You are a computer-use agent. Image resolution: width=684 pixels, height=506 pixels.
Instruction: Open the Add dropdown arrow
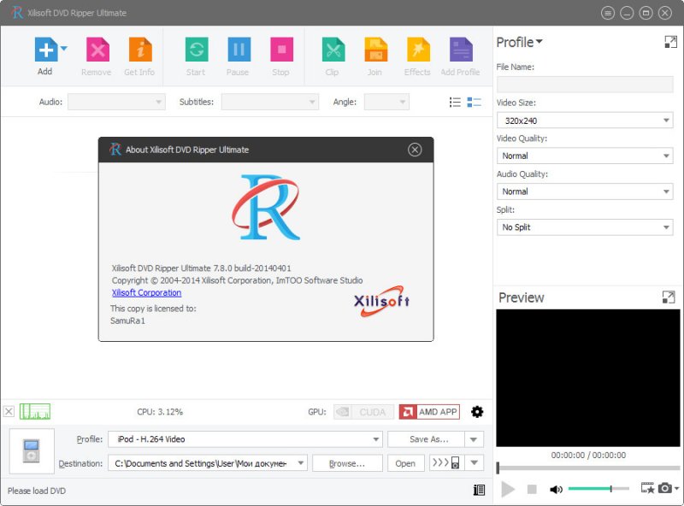tap(63, 49)
